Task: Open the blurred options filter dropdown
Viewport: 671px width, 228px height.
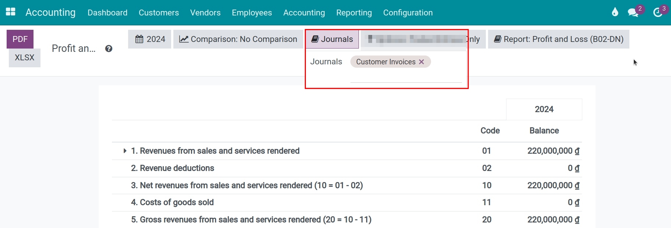Action: click(x=423, y=39)
